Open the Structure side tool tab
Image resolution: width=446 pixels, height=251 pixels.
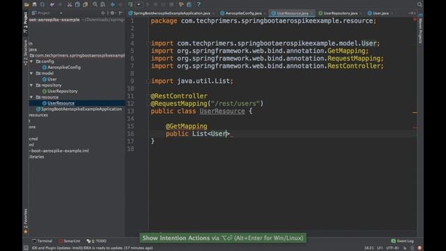[x=26, y=52]
